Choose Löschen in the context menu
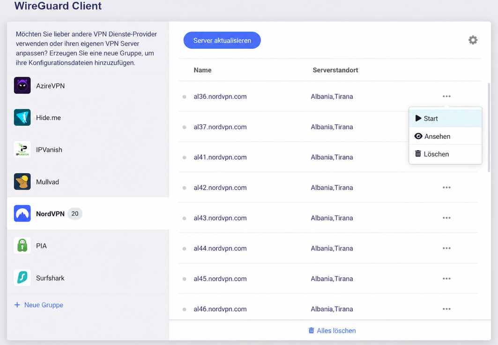Image resolution: width=498 pixels, height=345 pixels. tap(445, 154)
